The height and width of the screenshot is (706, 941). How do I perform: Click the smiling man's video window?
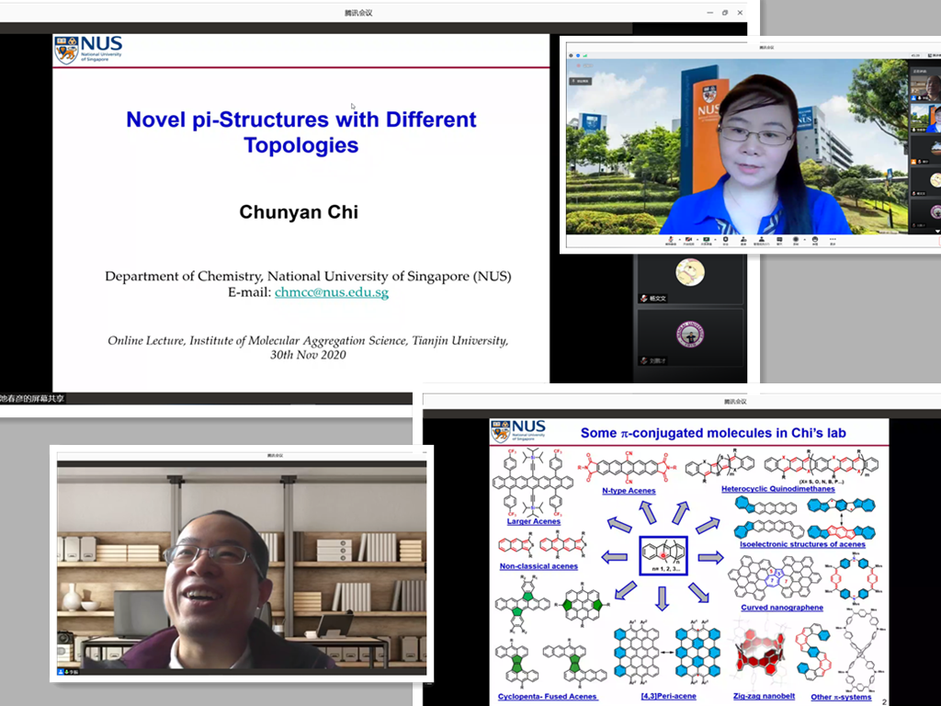point(242,564)
